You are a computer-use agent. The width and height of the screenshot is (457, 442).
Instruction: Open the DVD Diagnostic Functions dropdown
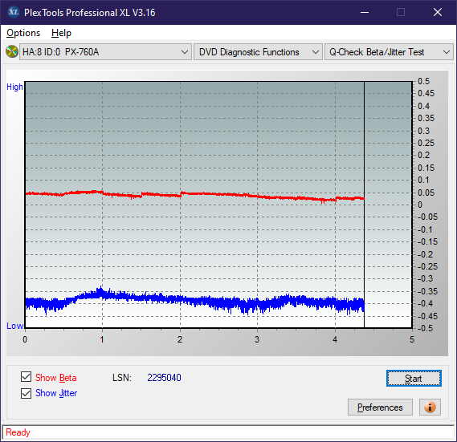(x=258, y=52)
